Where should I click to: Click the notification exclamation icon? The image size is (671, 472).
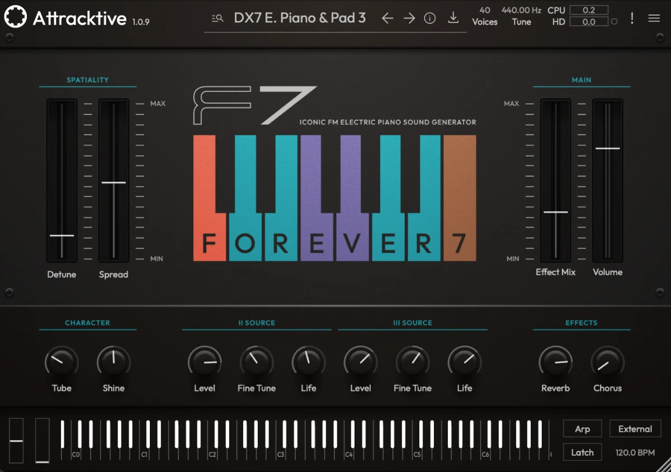pos(632,18)
